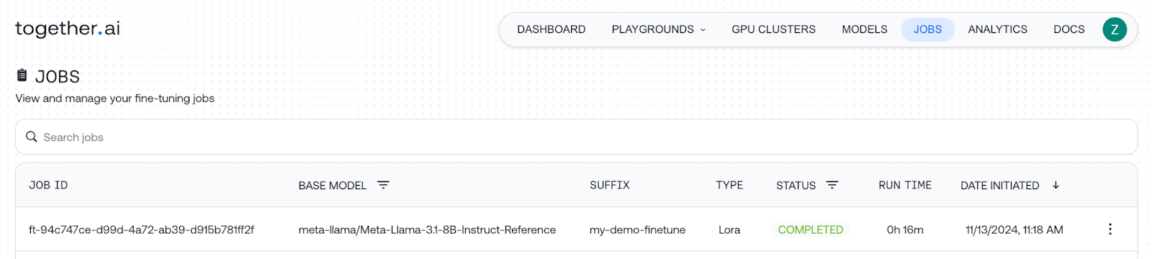The image size is (1152, 259).
Task: Open the Models page
Action: 864,29
